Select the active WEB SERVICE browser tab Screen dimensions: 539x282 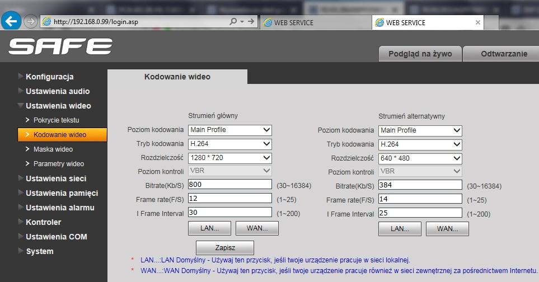pyautogui.click(x=428, y=23)
